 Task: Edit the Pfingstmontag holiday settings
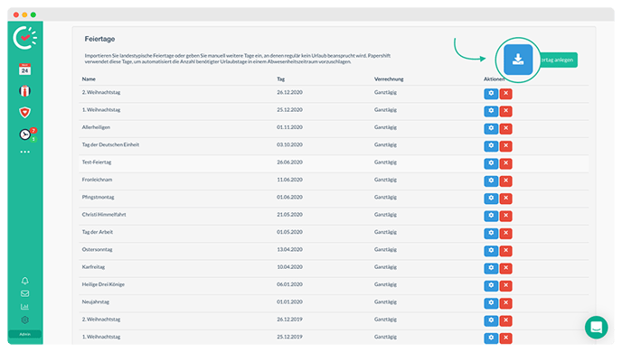pyautogui.click(x=491, y=198)
